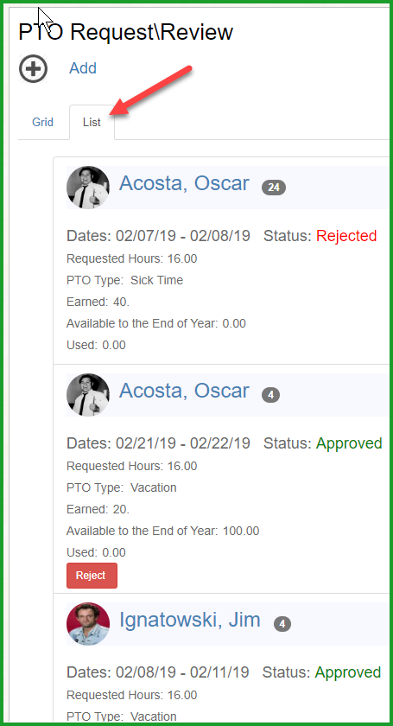Open Acosta, Oscar name in approved request
The image size is (393, 726).
pyautogui.click(x=184, y=391)
